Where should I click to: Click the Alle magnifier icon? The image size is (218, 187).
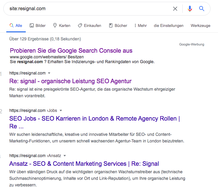coord(12,25)
